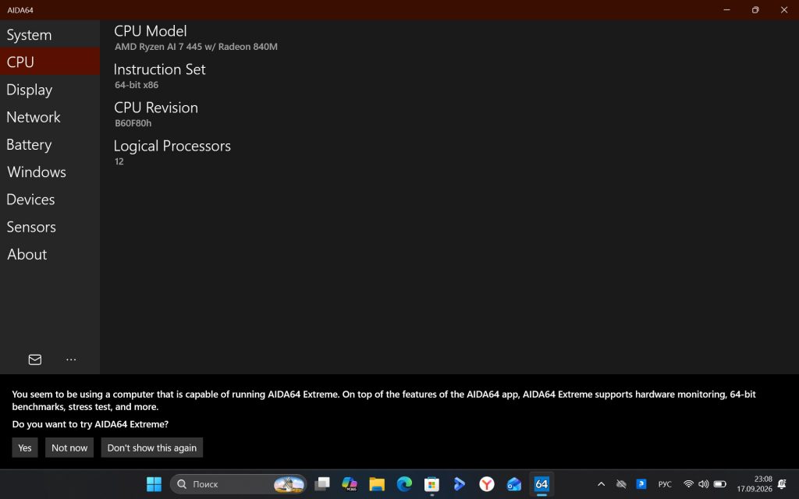799x499 pixels.
Task: Go to the Battery section
Action: tap(50, 144)
